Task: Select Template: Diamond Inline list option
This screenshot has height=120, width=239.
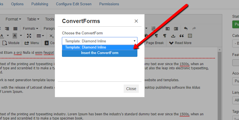Action: [x=100, y=47]
